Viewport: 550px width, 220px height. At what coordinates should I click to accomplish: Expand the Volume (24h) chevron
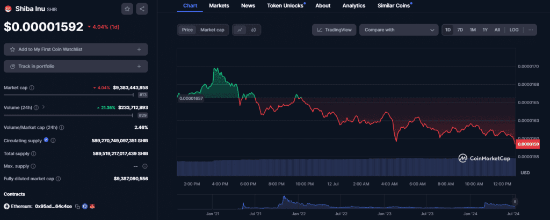(x=43, y=107)
